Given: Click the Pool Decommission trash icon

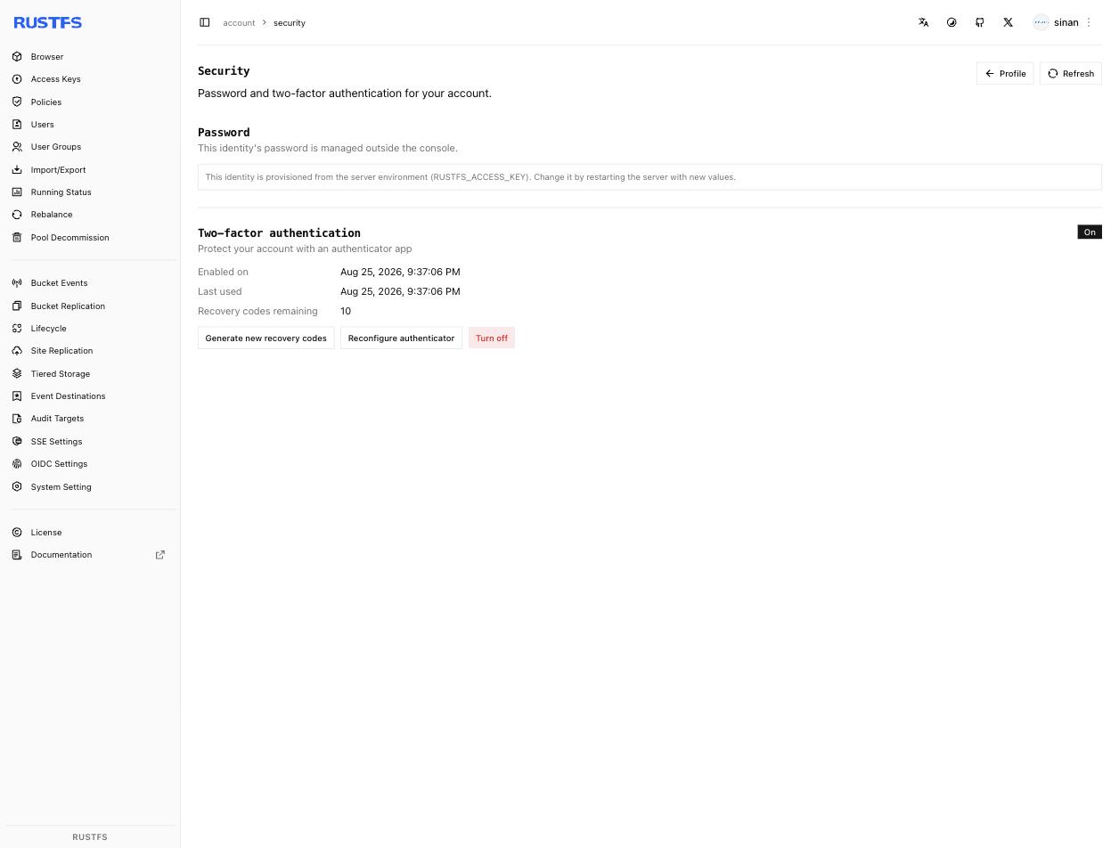Looking at the screenshot, I should tap(17, 237).
